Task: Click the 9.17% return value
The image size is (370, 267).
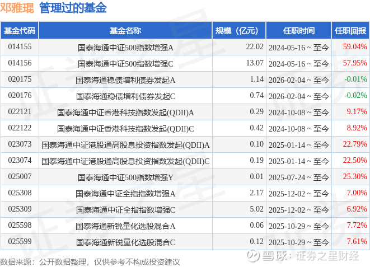Action: [357, 111]
